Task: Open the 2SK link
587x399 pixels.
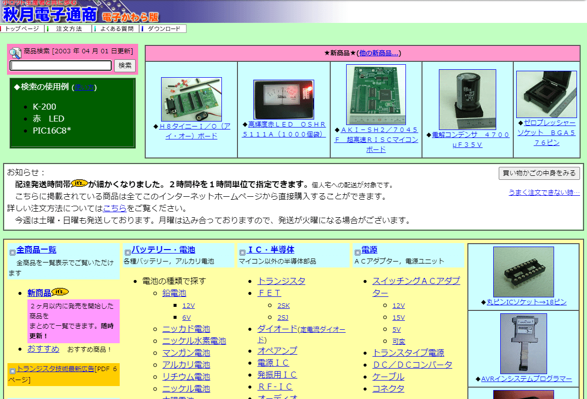Action: pyautogui.click(x=283, y=306)
